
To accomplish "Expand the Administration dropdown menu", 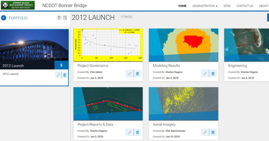I will [x=205, y=6].
